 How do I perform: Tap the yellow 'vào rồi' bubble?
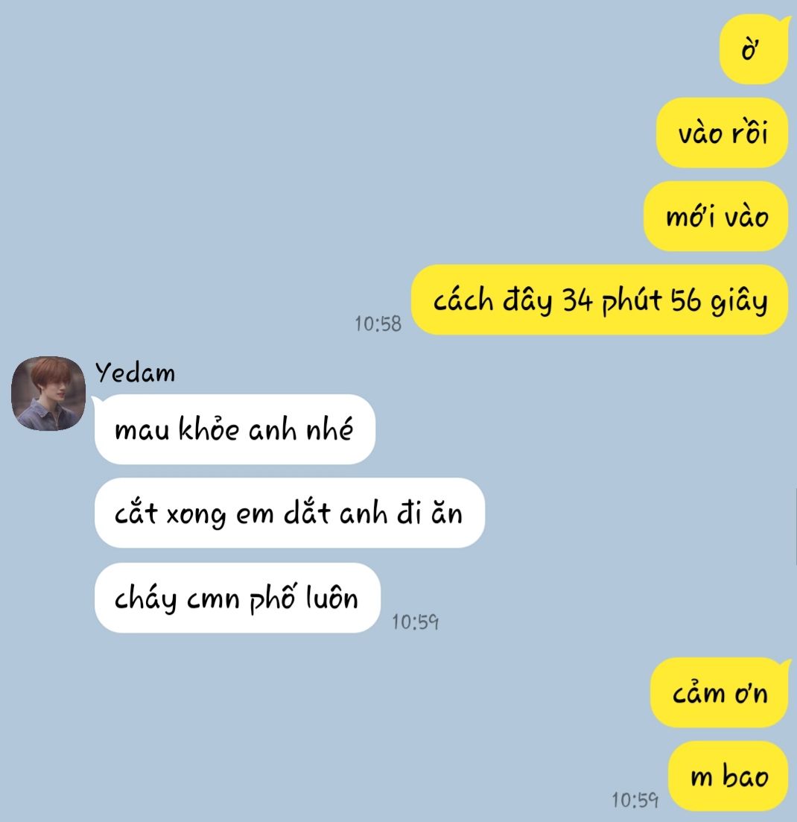coord(722,133)
